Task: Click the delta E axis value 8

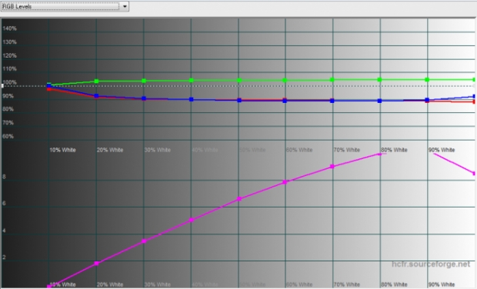Action: pyautogui.click(x=4, y=177)
